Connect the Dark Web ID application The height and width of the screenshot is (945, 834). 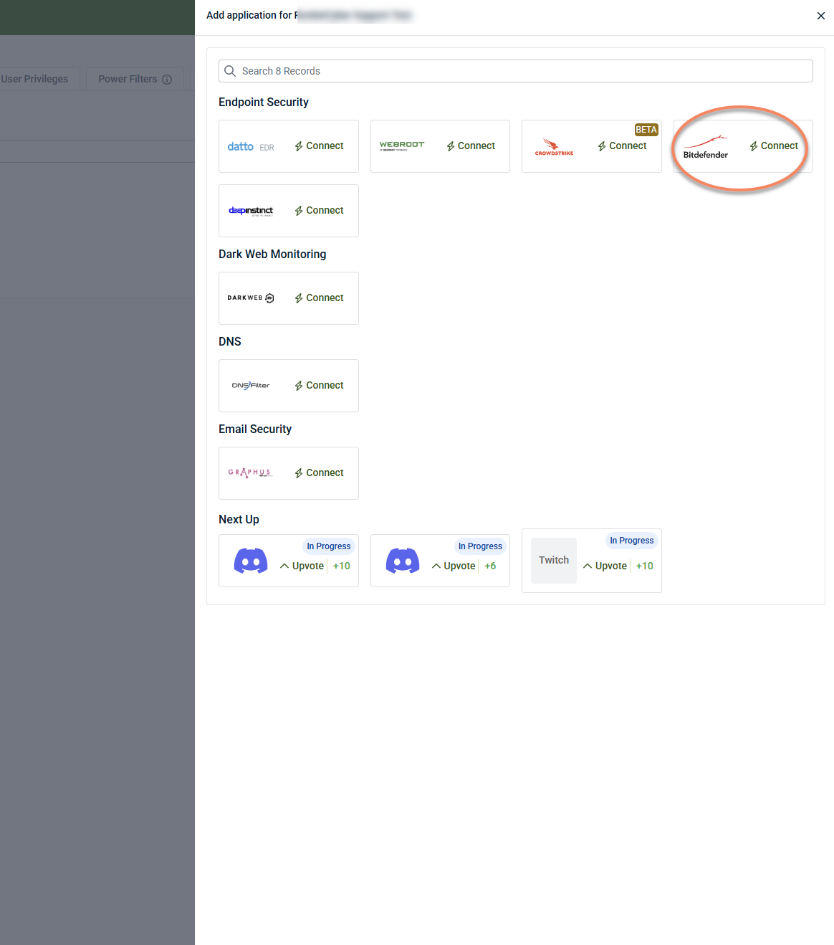coord(319,298)
